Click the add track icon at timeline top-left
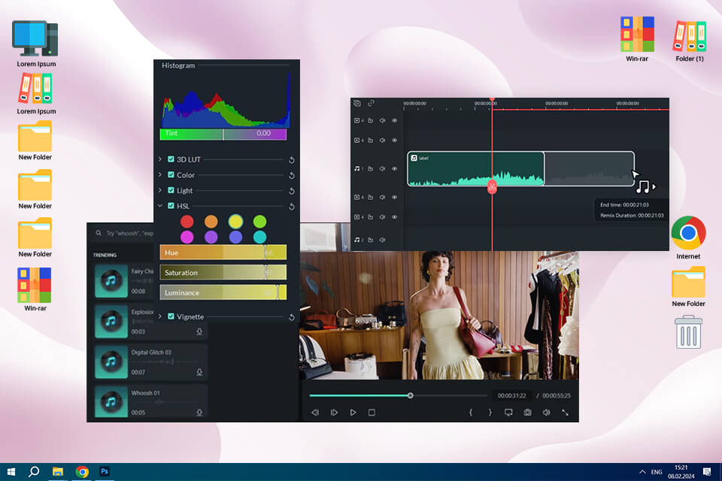Screen dimensions: 722x481 [357, 104]
